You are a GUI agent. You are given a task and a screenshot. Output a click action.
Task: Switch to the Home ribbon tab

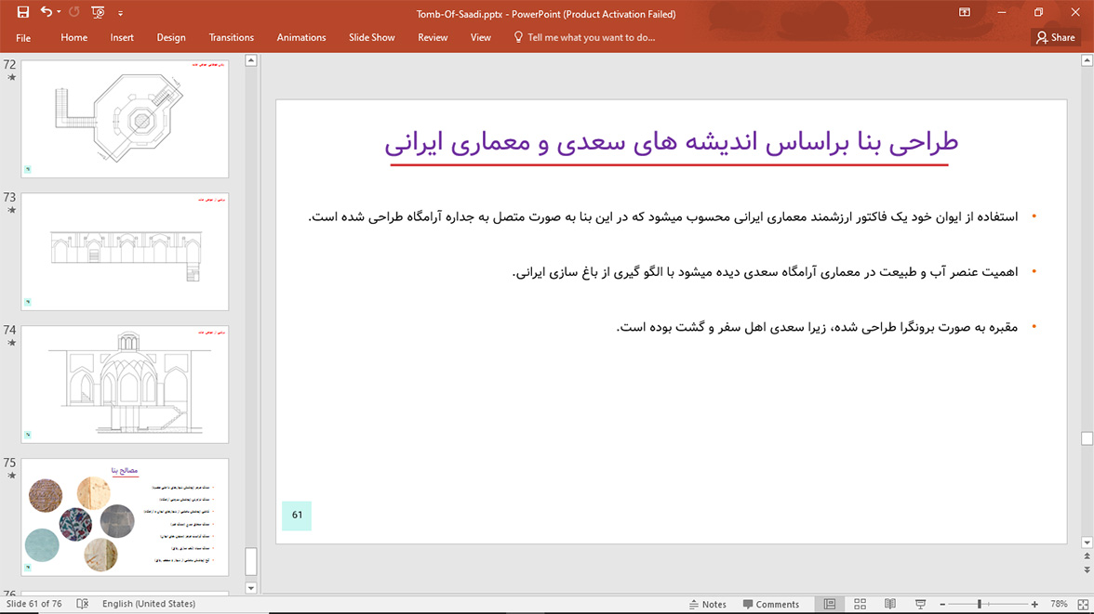[74, 38]
